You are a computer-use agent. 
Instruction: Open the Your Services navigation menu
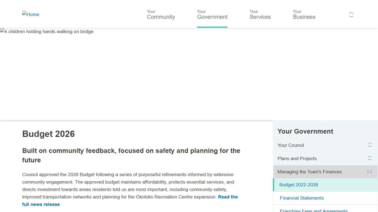tap(260, 14)
